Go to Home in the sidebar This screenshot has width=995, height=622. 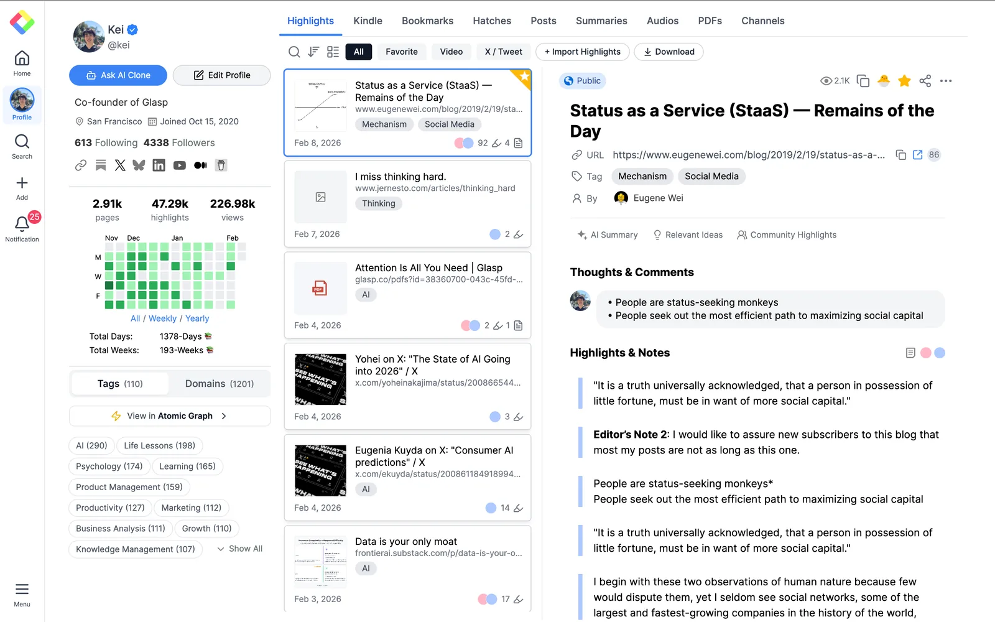22,63
